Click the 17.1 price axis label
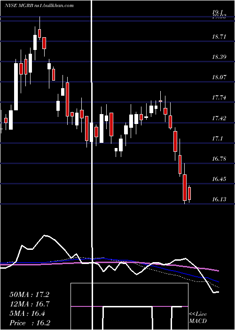Image resolution: width=235 pixels, height=330 pixels. coord(218,139)
